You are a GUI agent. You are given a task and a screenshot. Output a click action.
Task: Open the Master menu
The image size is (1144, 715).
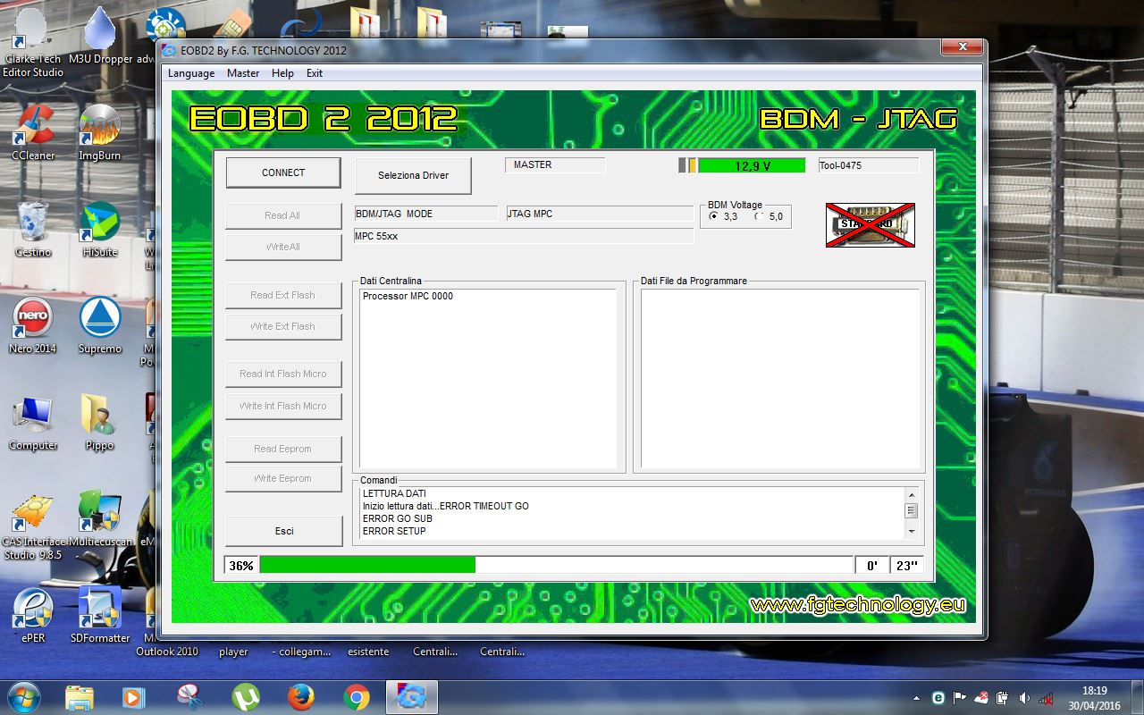[243, 73]
